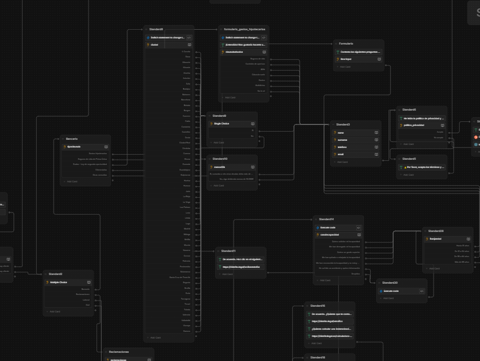Screen dimensions: 480x361
Task: Open code icon on Standard30 Execute code card
Action: [422, 291]
